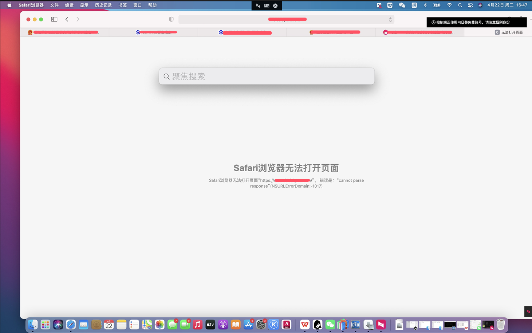Open the Sunlogin menu bar icon
The width and height of the screenshot is (532, 333).
pyautogui.click(x=379, y=5)
